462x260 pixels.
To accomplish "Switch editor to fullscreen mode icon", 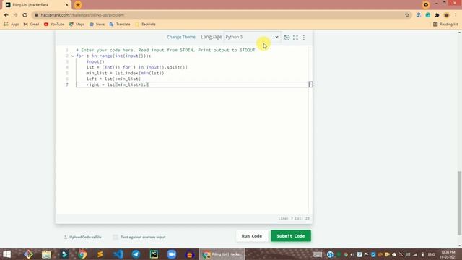I will point(295,38).
